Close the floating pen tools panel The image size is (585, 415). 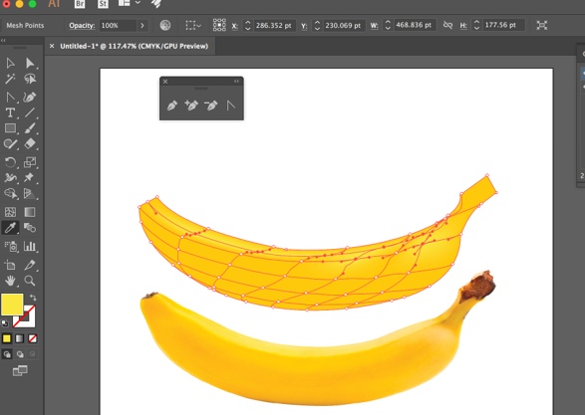(165, 82)
